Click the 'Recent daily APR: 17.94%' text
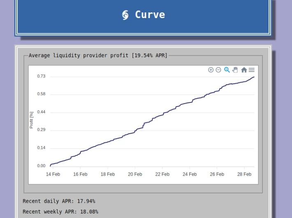This screenshot has width=292, height=218. [x=59, y=201]
